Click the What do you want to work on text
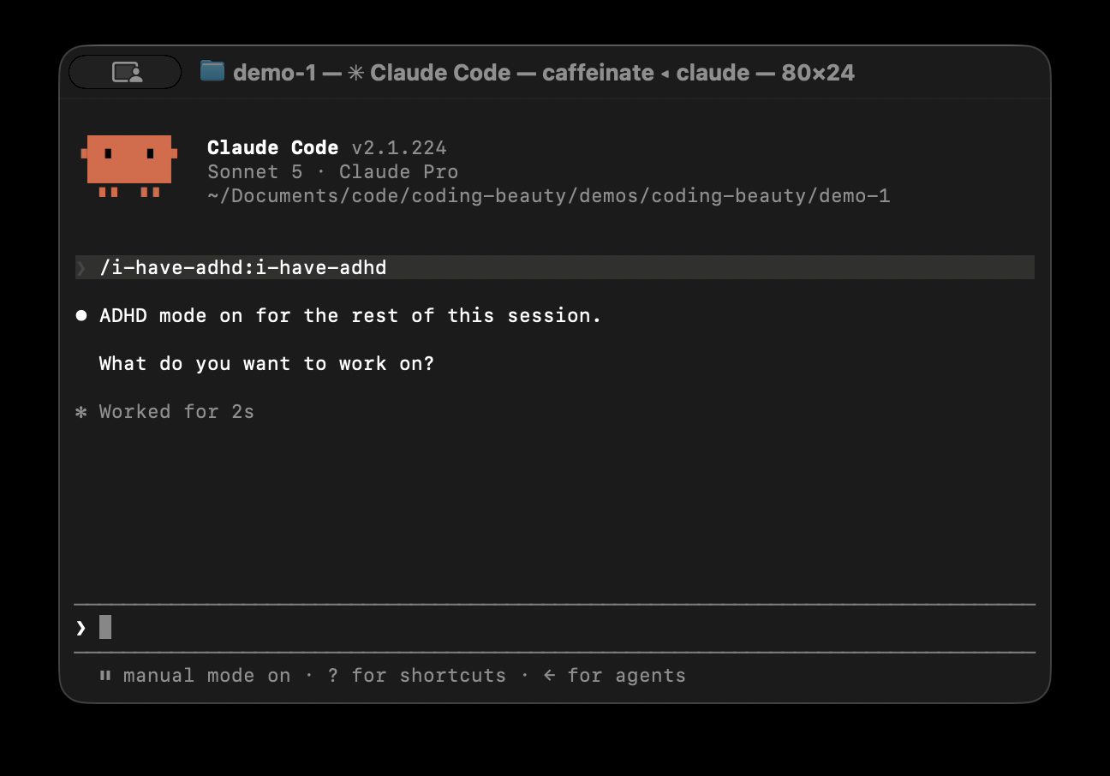Image resolution: width=1110 pixels, height=776 pixels. pyautogui.click(x=266, y=363)
